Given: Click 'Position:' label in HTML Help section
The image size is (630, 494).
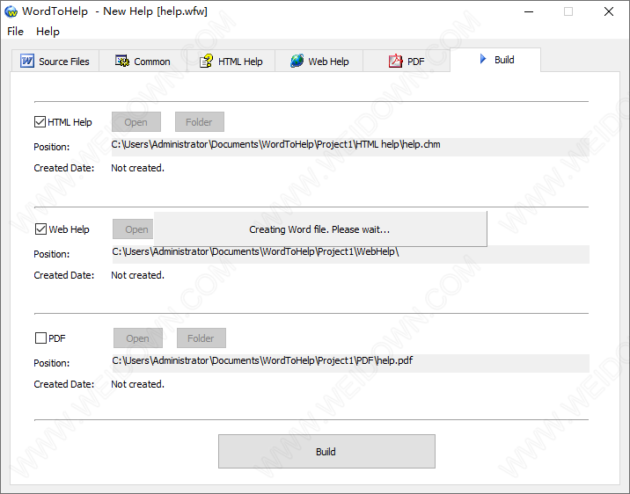Looking at the screenshot, I should pyautogui.click(x=51, y=147).
